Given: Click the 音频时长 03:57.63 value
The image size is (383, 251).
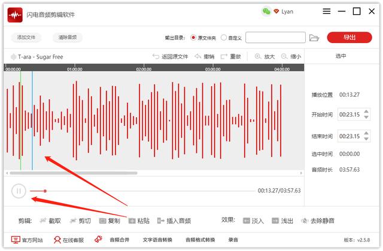Looking at the screenshot, I should pyautogui.click(x=349, y=170).
